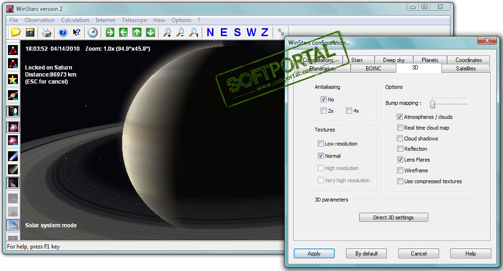Activate the What's This cursor help icon
This screenshot has width=503, height=271.
pos(76,32)
